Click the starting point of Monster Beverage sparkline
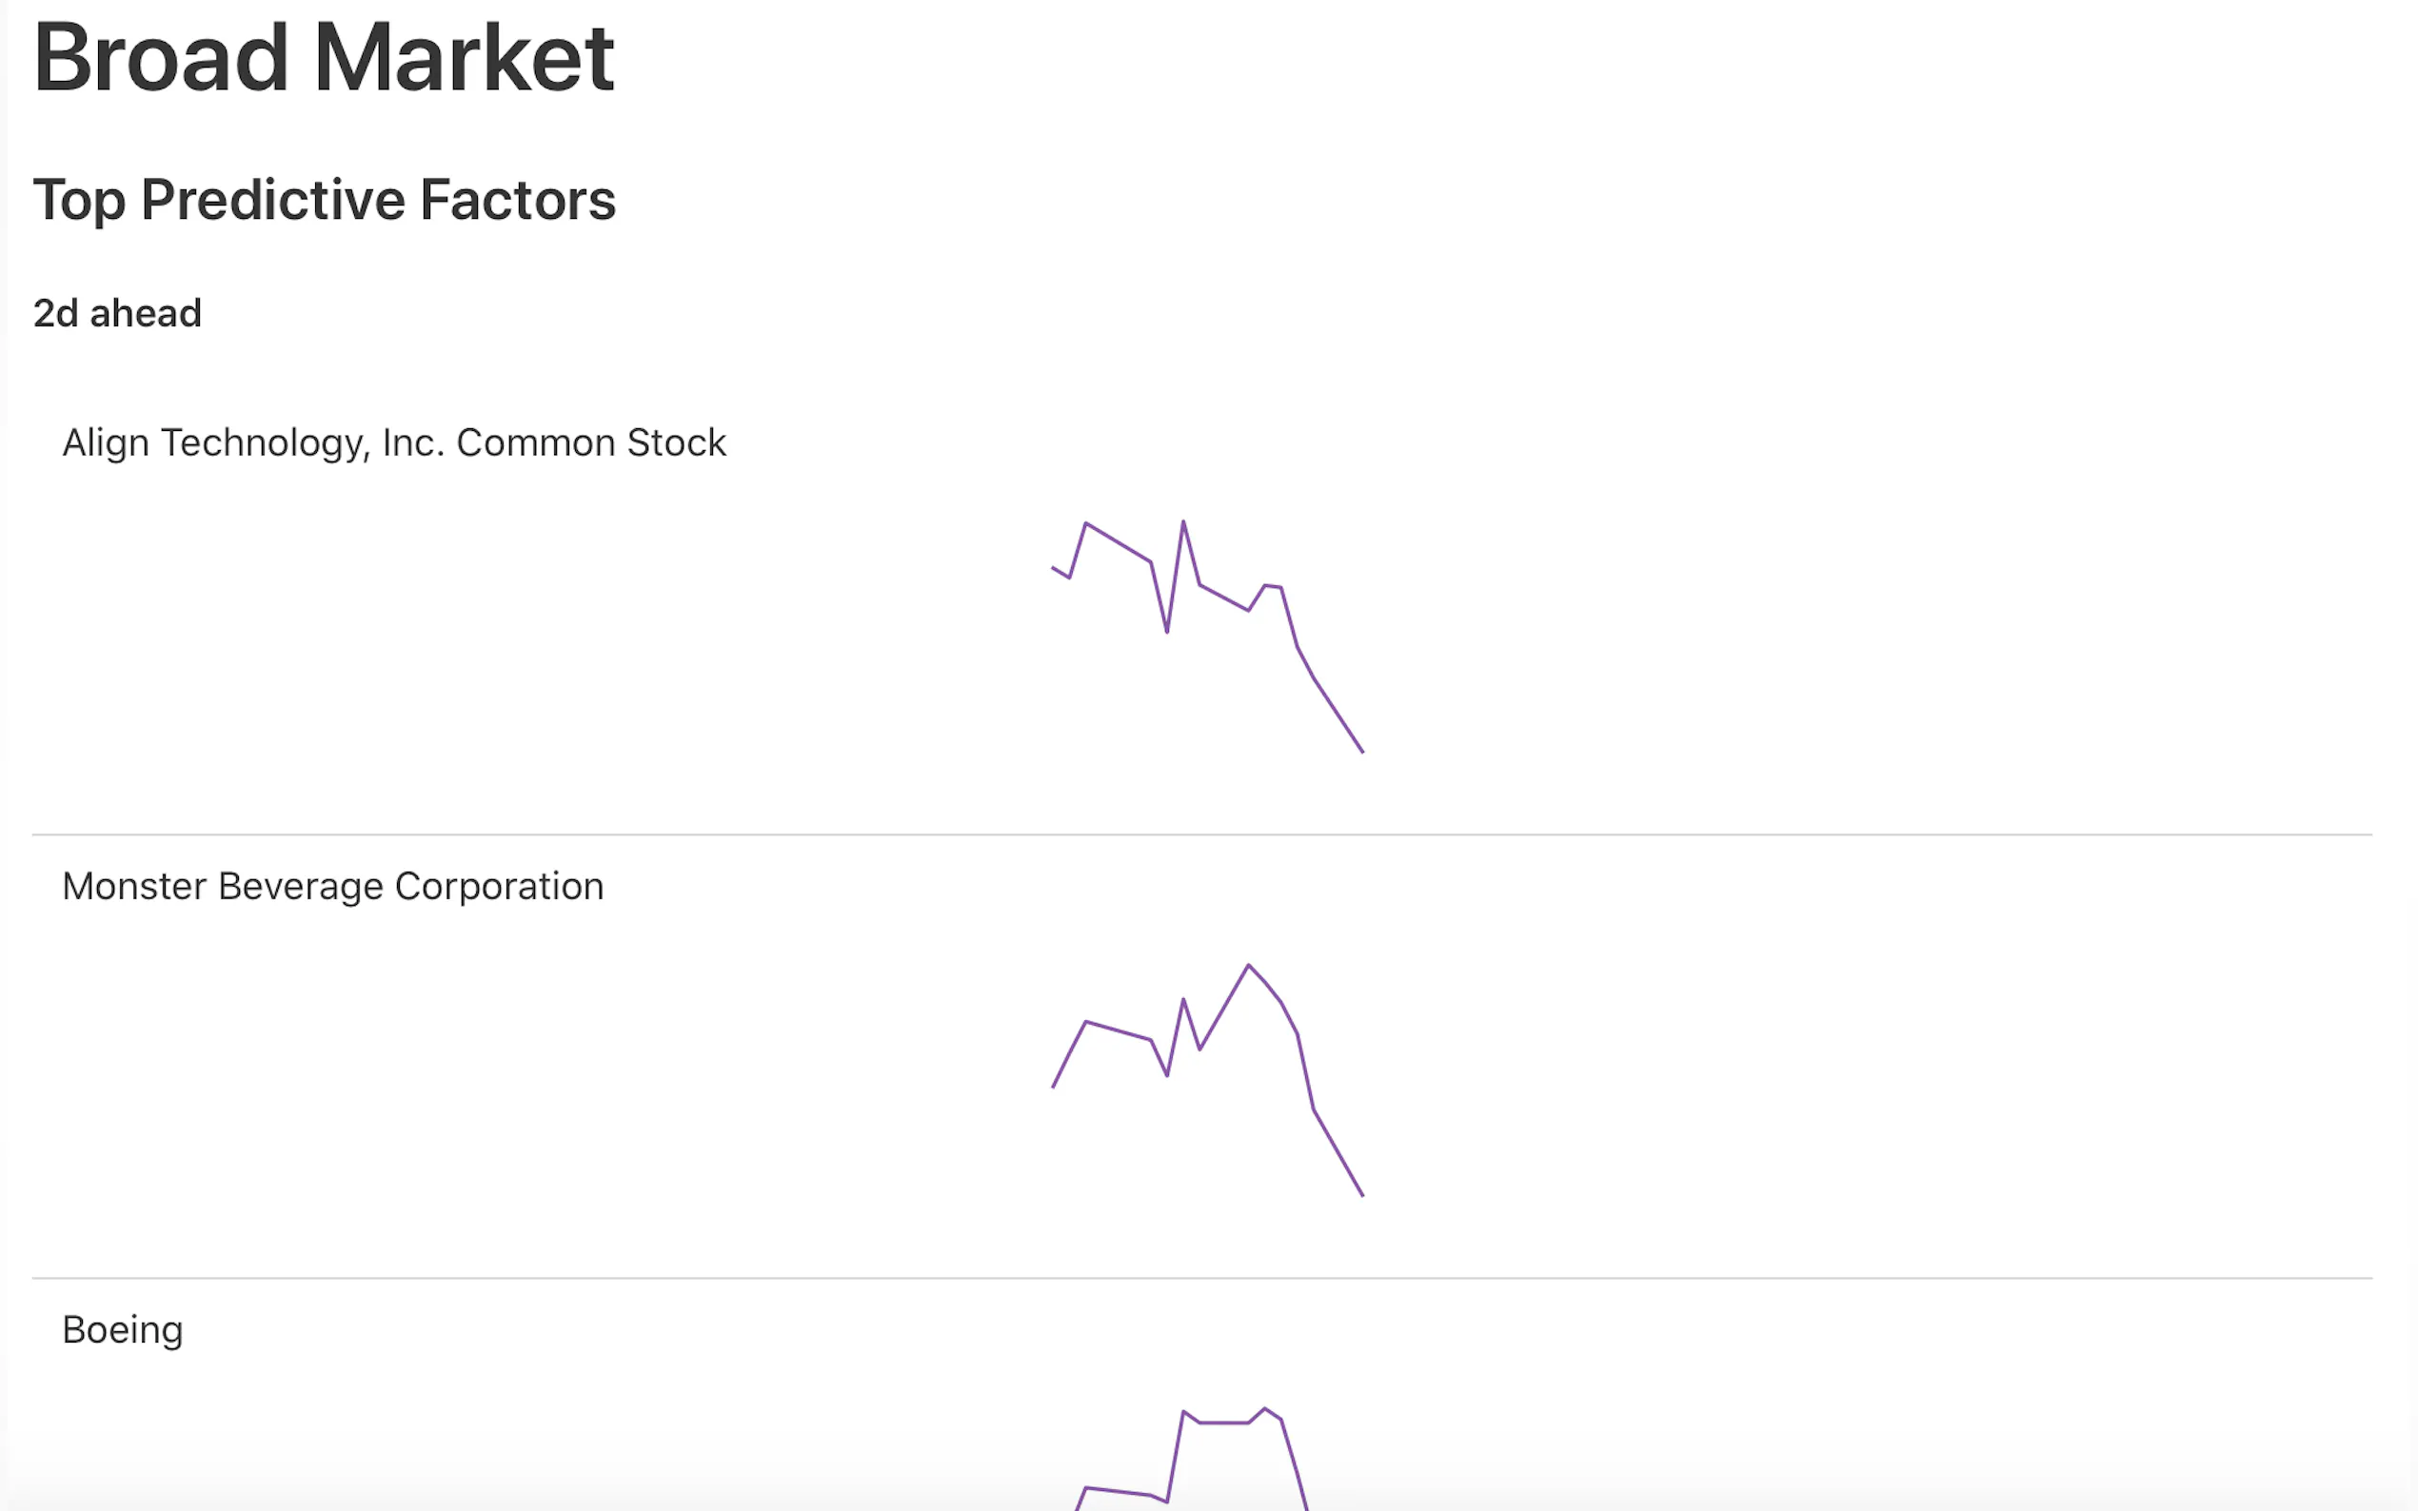 point(1054,1087)
